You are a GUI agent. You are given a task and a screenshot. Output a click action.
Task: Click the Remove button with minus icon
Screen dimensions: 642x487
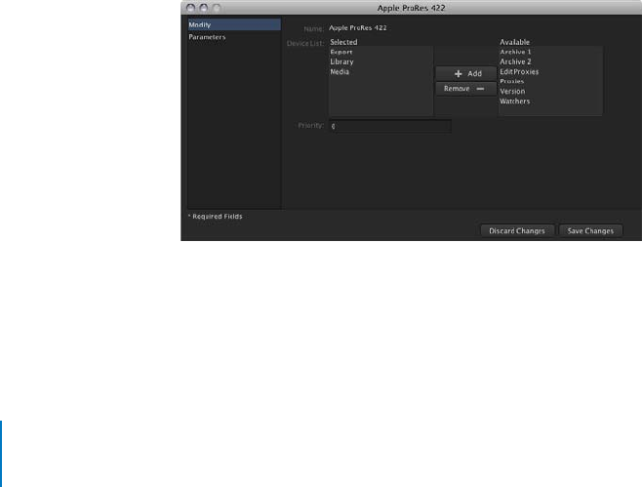pyautogui.click(x=466, y=89)
